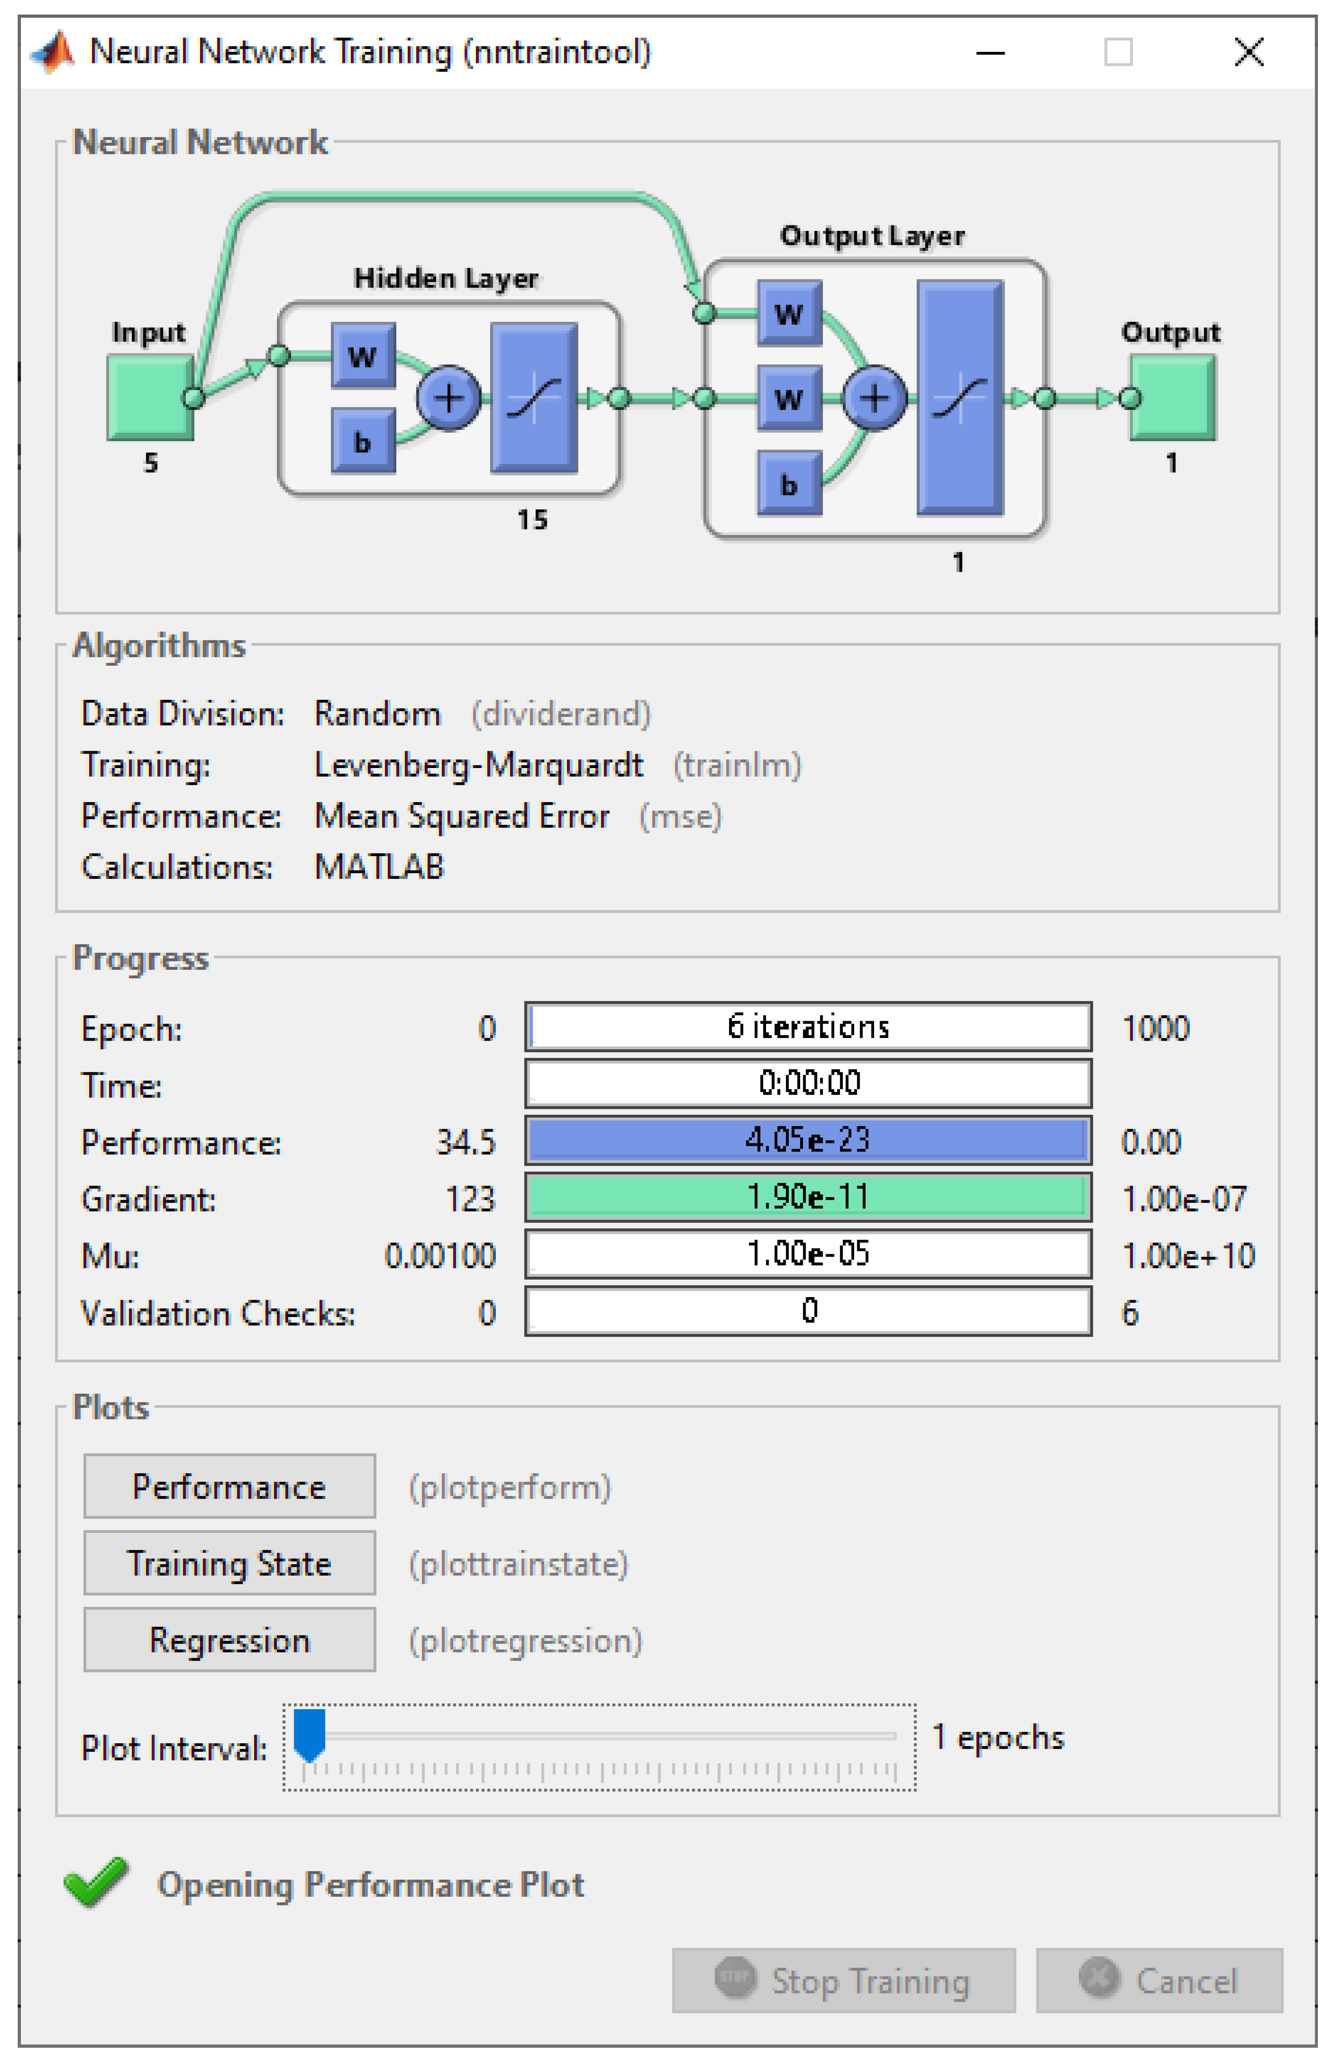1337x2065 pixels.
Task: Close the nntraintool window
Action: coord(1248,52)
